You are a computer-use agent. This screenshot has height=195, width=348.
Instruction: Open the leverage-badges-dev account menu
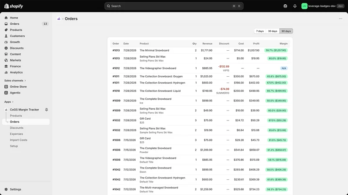322,6
